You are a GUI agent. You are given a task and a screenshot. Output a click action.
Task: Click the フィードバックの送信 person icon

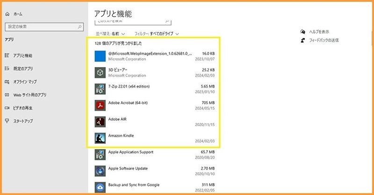coord(303,40)
